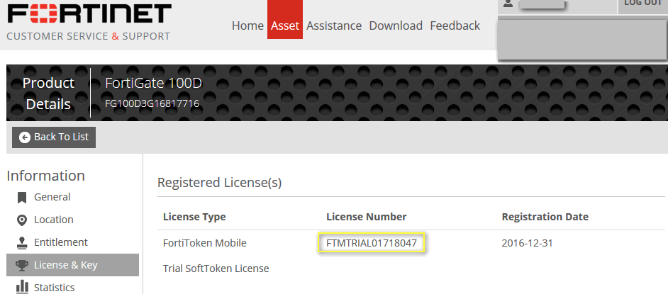Click the Product Details header label

(x=48, y=94)
